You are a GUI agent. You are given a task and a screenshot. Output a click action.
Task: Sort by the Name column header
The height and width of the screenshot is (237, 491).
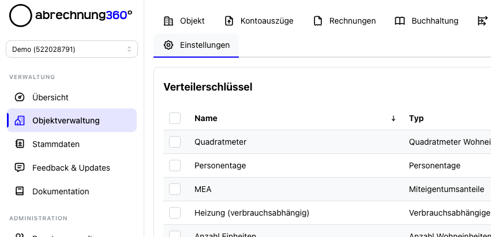[x=206, y=118]
